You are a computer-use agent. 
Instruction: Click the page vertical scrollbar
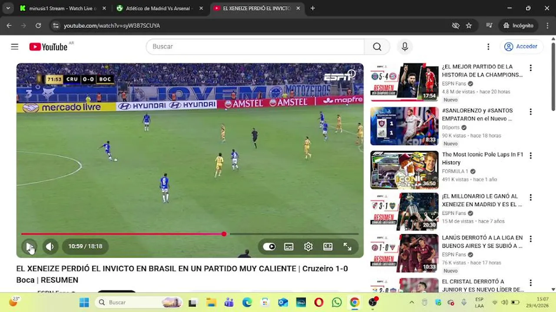[553, 76]
